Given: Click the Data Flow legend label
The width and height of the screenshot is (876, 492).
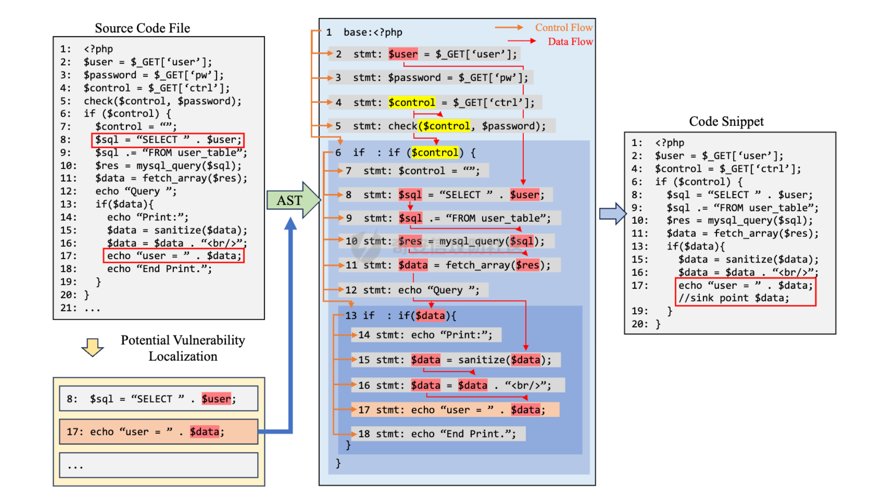Looking at the screenshot, I should 570,41.
